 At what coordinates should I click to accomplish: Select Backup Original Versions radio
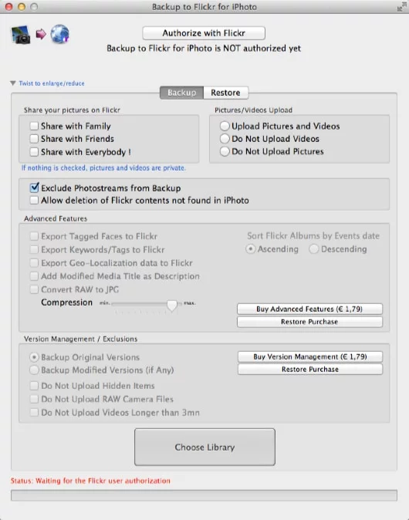click(x=34, y=357)
